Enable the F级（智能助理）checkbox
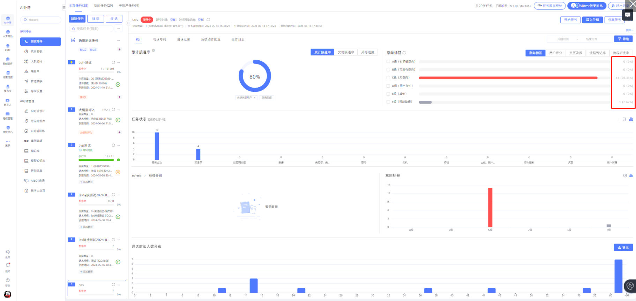 coord(388,102)
